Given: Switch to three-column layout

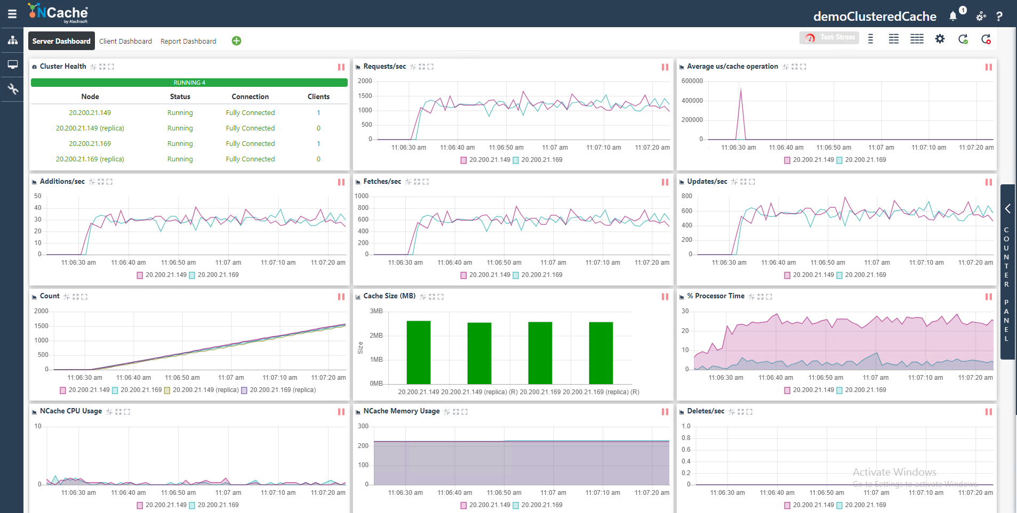Looking at the screenshot, I should 917,39.
